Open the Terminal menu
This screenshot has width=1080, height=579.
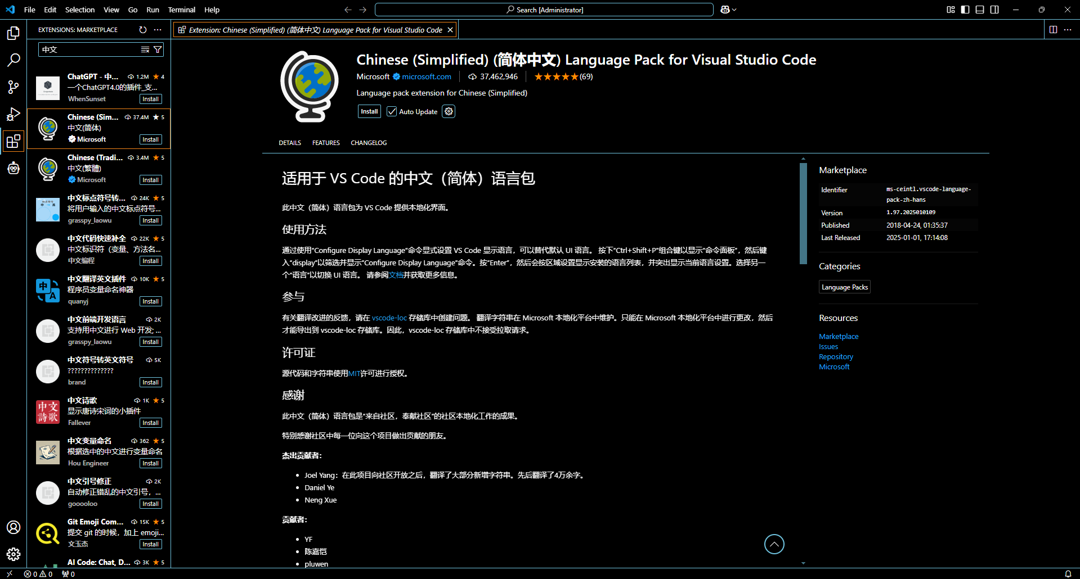(x=181, y=10)
